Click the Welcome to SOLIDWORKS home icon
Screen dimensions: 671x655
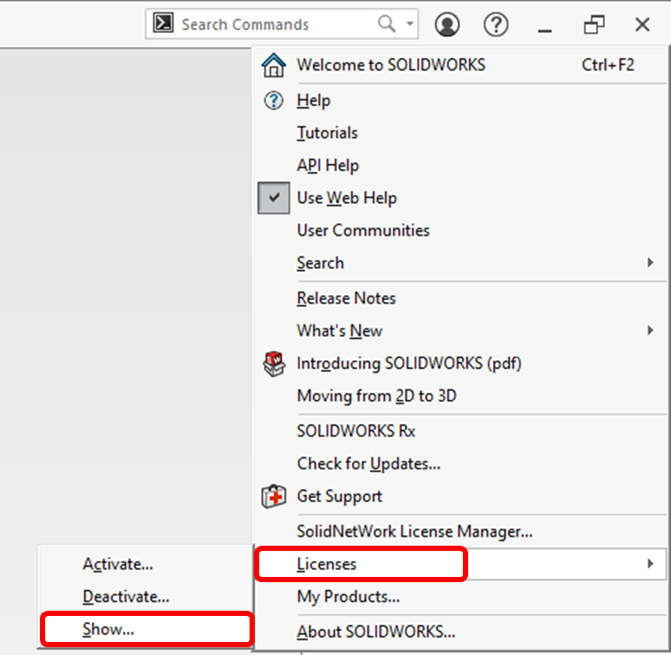point(273,65)
